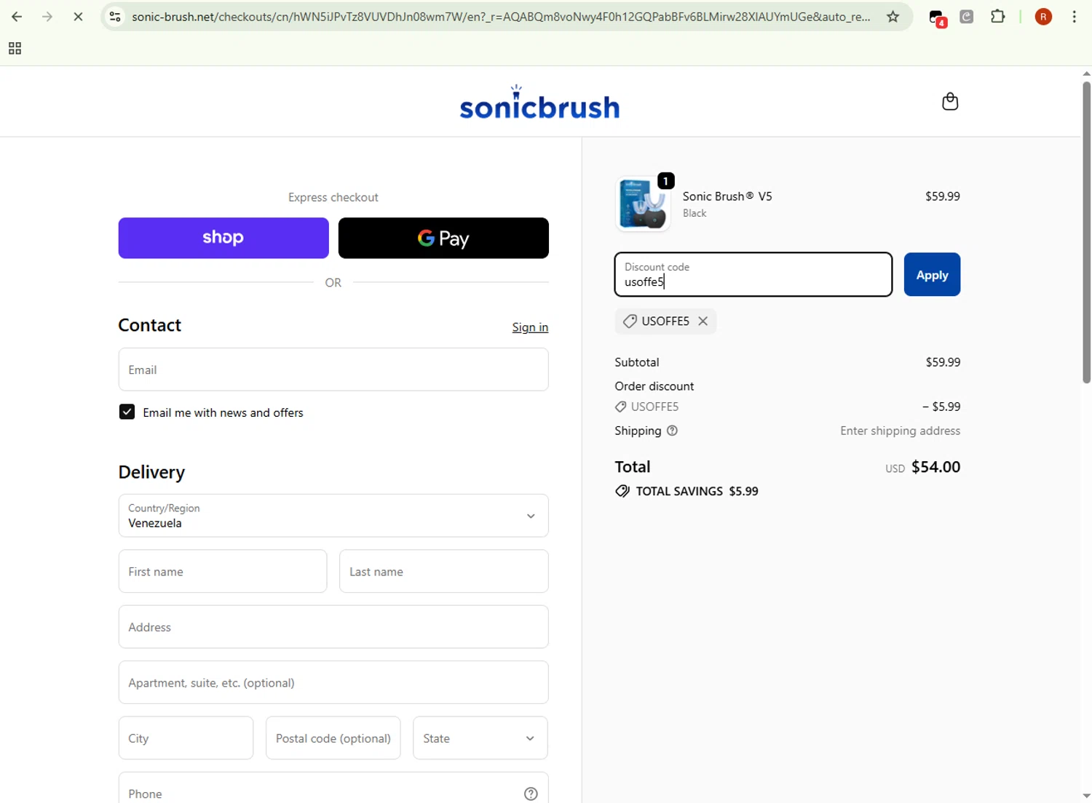Screen dimensions: 1092x803
Task: Click the 'Subtotal' label
Action: coord(637,362)
